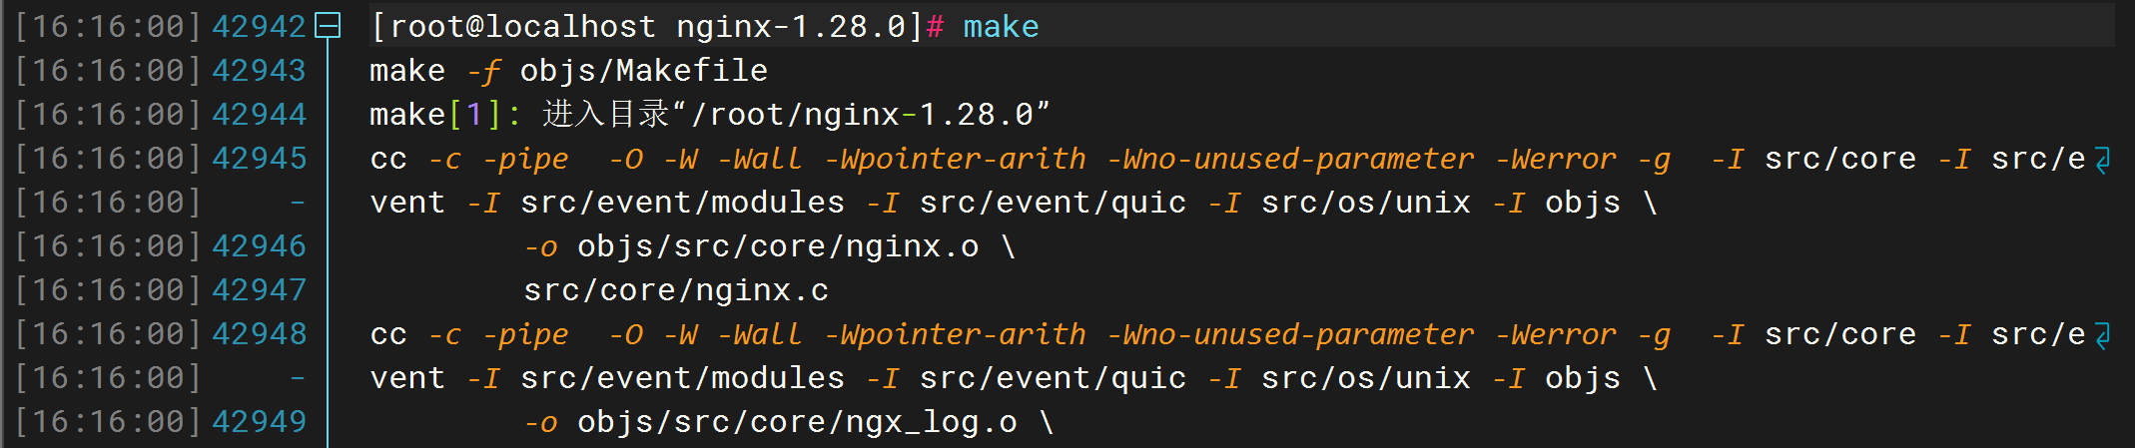Click the wrap indicator on line 42945
This screenshot has width=2135, height=448.
point(2102,160)
